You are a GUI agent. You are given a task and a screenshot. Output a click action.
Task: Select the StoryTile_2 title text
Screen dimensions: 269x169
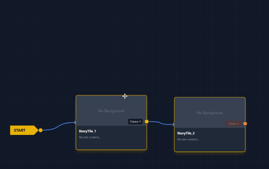point(186,133)
